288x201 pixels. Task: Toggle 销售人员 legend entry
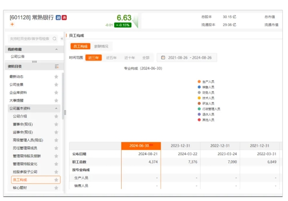coord(206,87)
